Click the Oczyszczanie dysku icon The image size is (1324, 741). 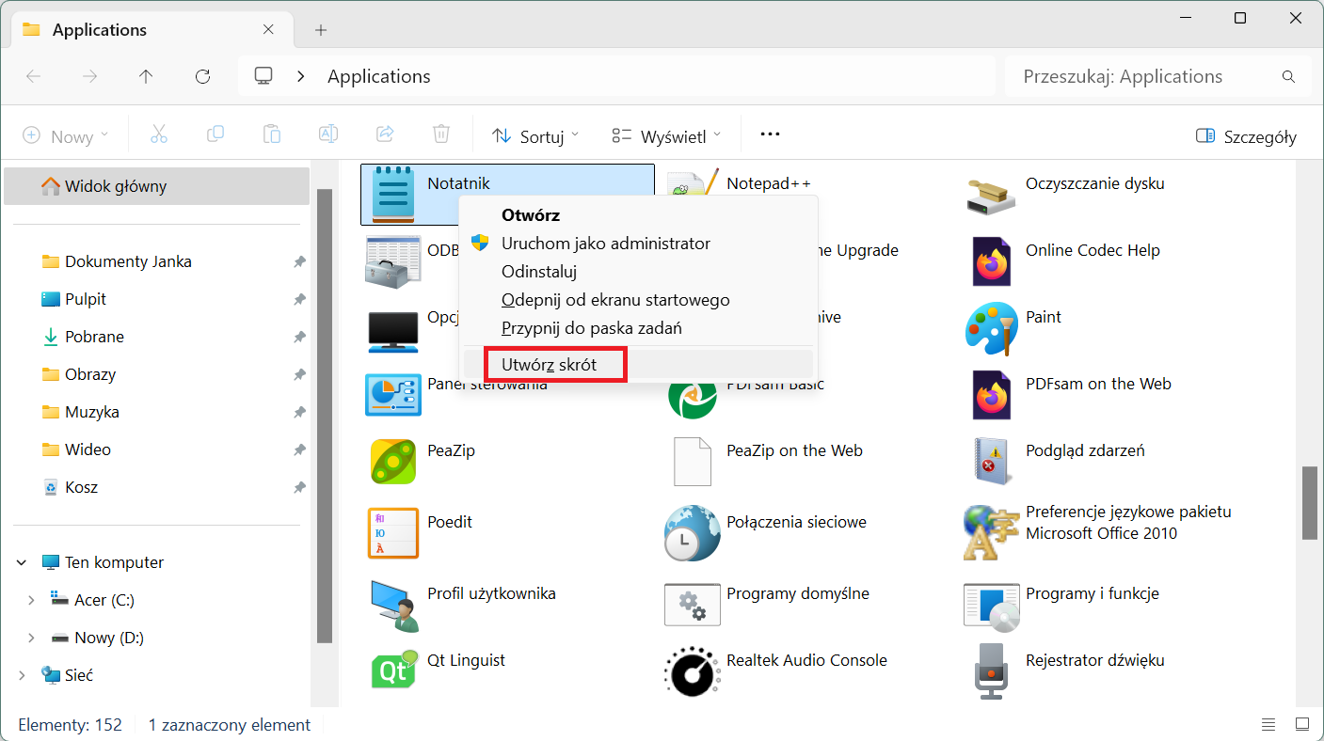(x=991, y=195)
